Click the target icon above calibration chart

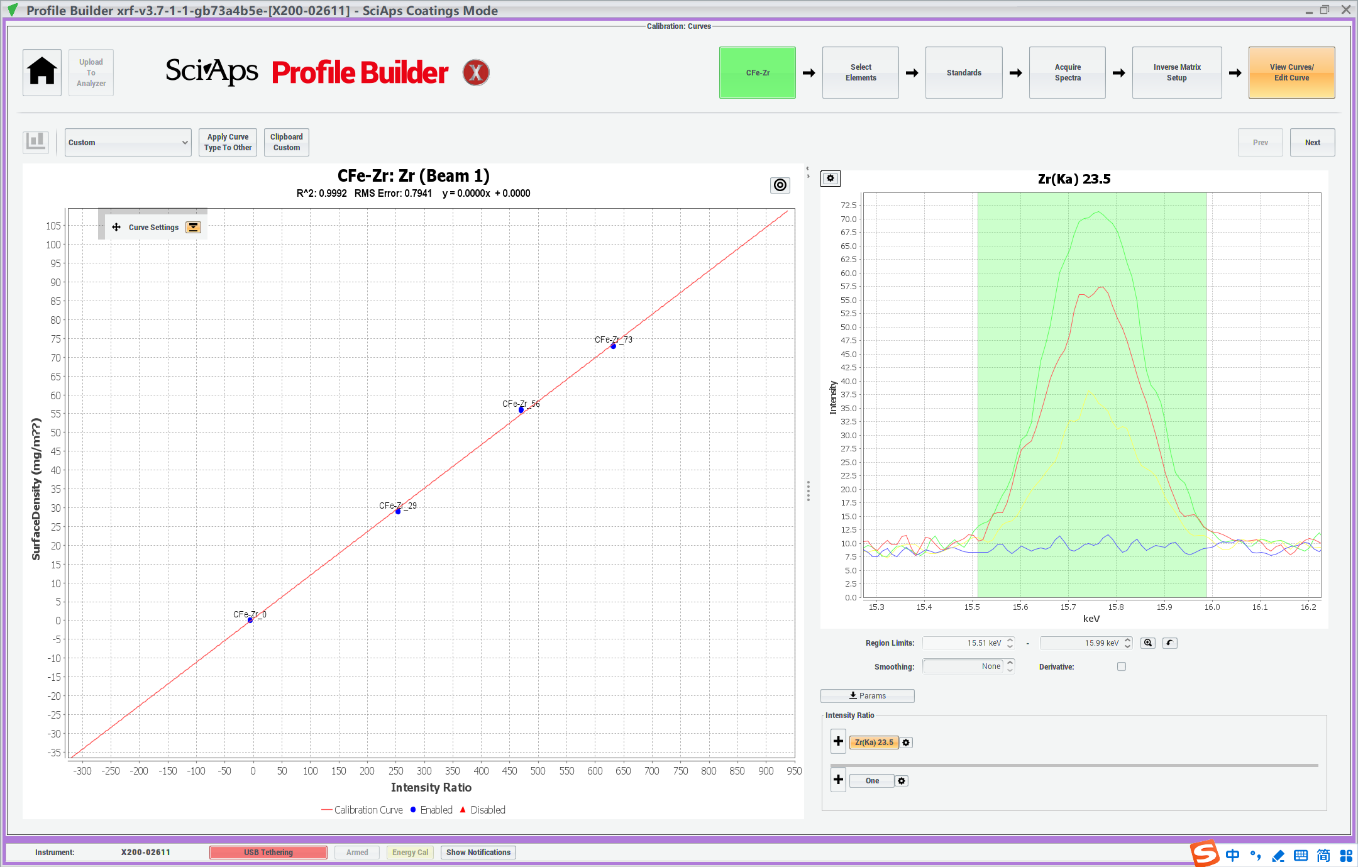780,185
